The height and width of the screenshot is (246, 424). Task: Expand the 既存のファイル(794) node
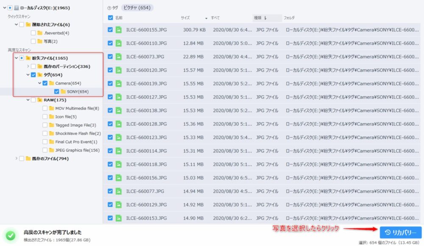point(16,158)
